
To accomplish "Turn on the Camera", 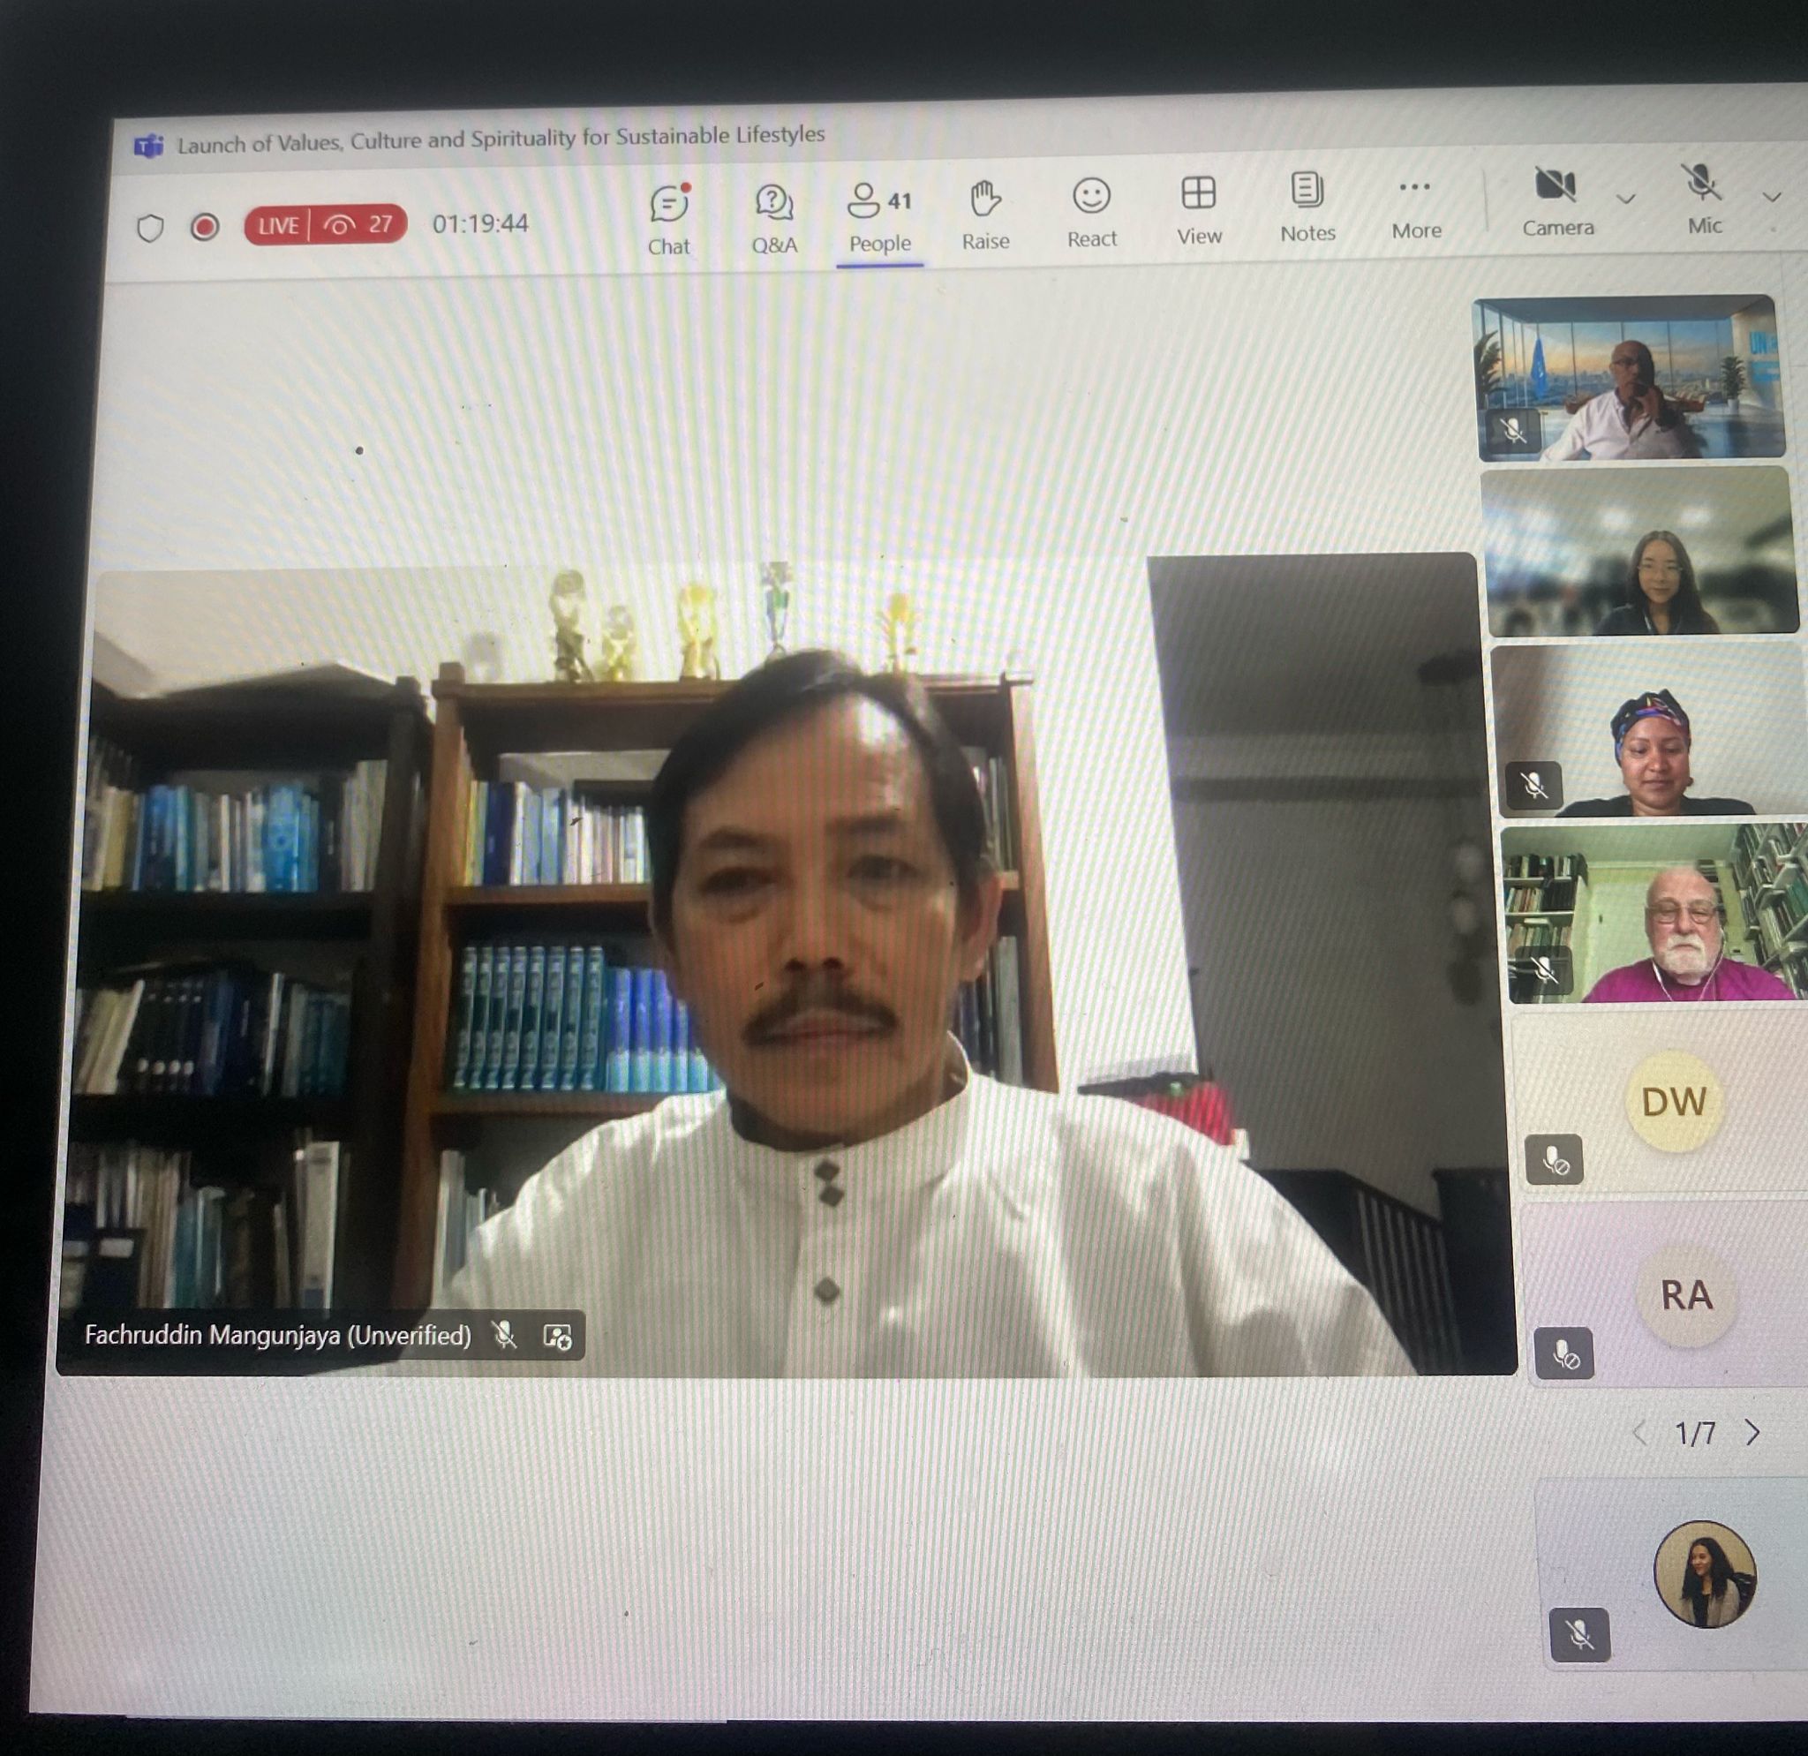I will click(1557, 204).
